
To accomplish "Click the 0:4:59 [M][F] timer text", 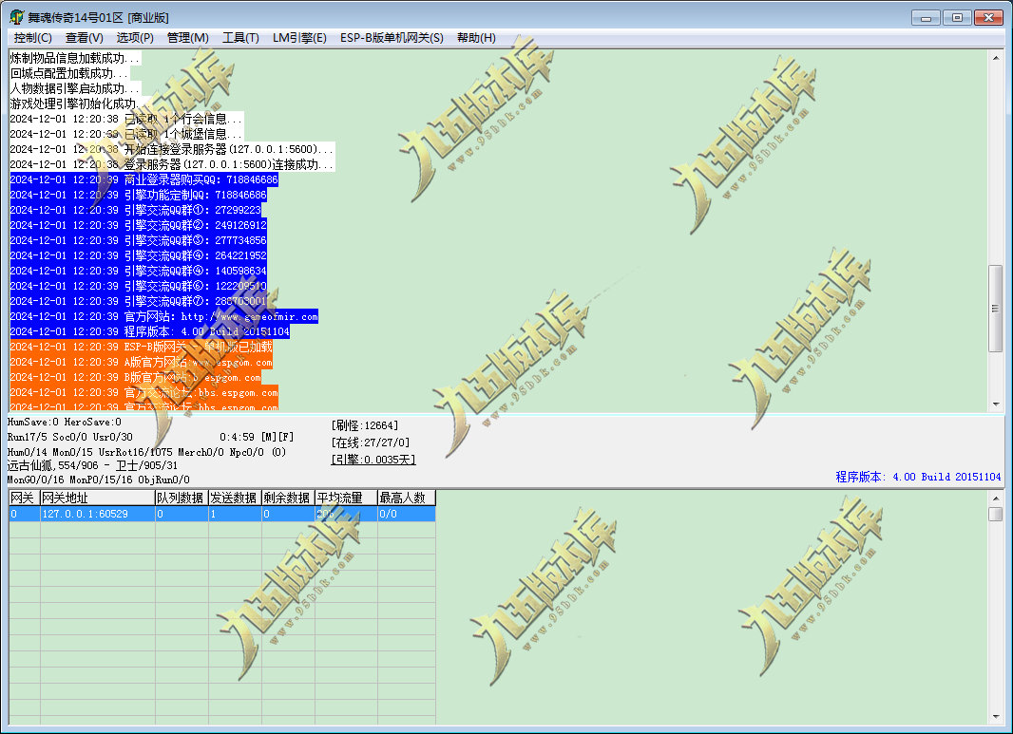I will coord(257,437).
